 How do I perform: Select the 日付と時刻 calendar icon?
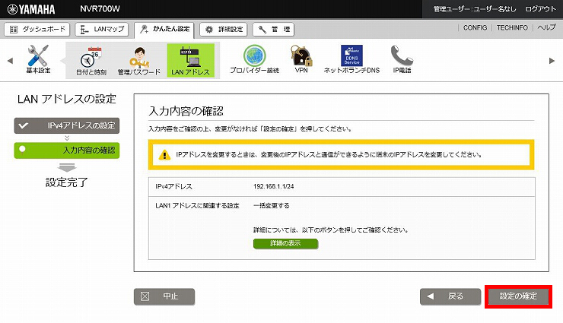coord(91,61)
